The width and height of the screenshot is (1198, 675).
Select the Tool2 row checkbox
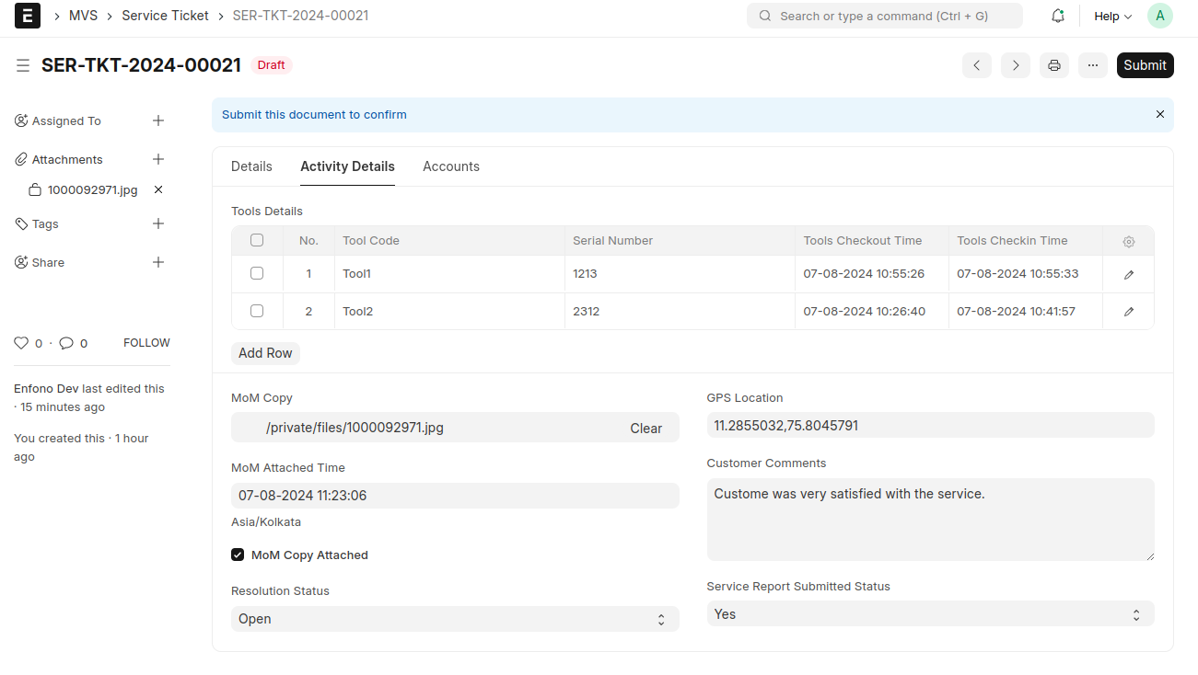pyautogui.click(x=256, y=311)
